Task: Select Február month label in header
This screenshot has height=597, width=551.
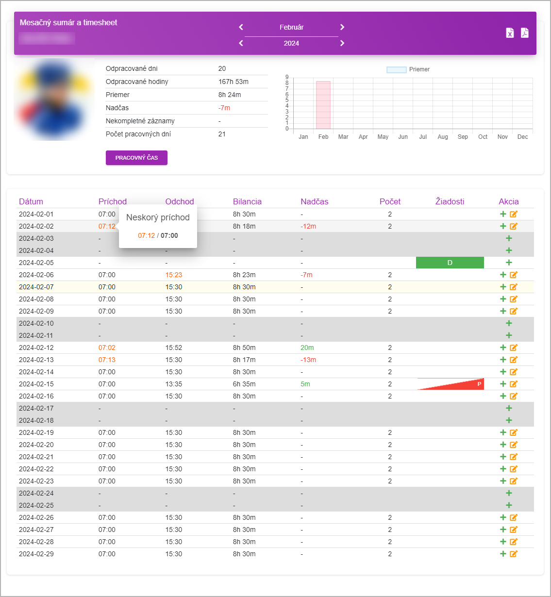Action: (x=292, y=27)
